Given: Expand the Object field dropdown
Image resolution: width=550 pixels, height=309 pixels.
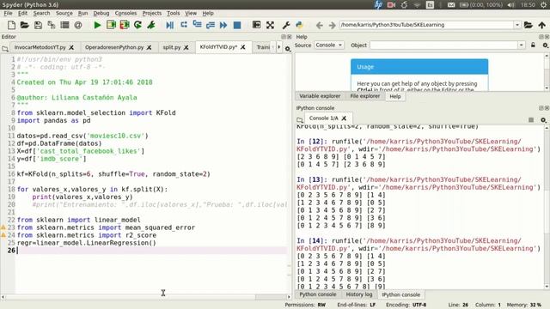Looking at the screenshot, I should click(x=522, y=45).
